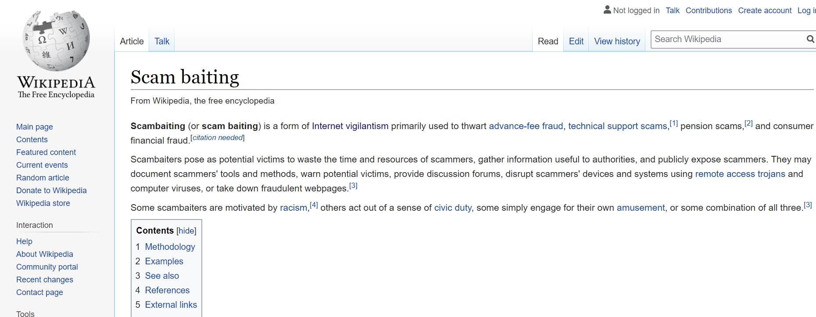Switch to the Talk tab
The height and width of the screenshot is (317, 816).
[162, 41]
